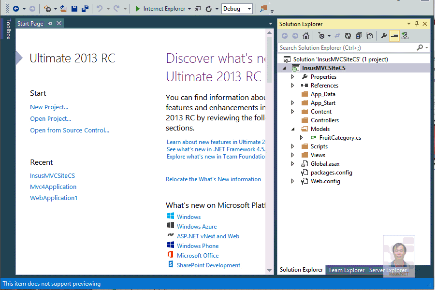The width and height of the screenshot is (435, 290).
Task: Click the Save icon in the toolbar
Action: coord(74,9)
